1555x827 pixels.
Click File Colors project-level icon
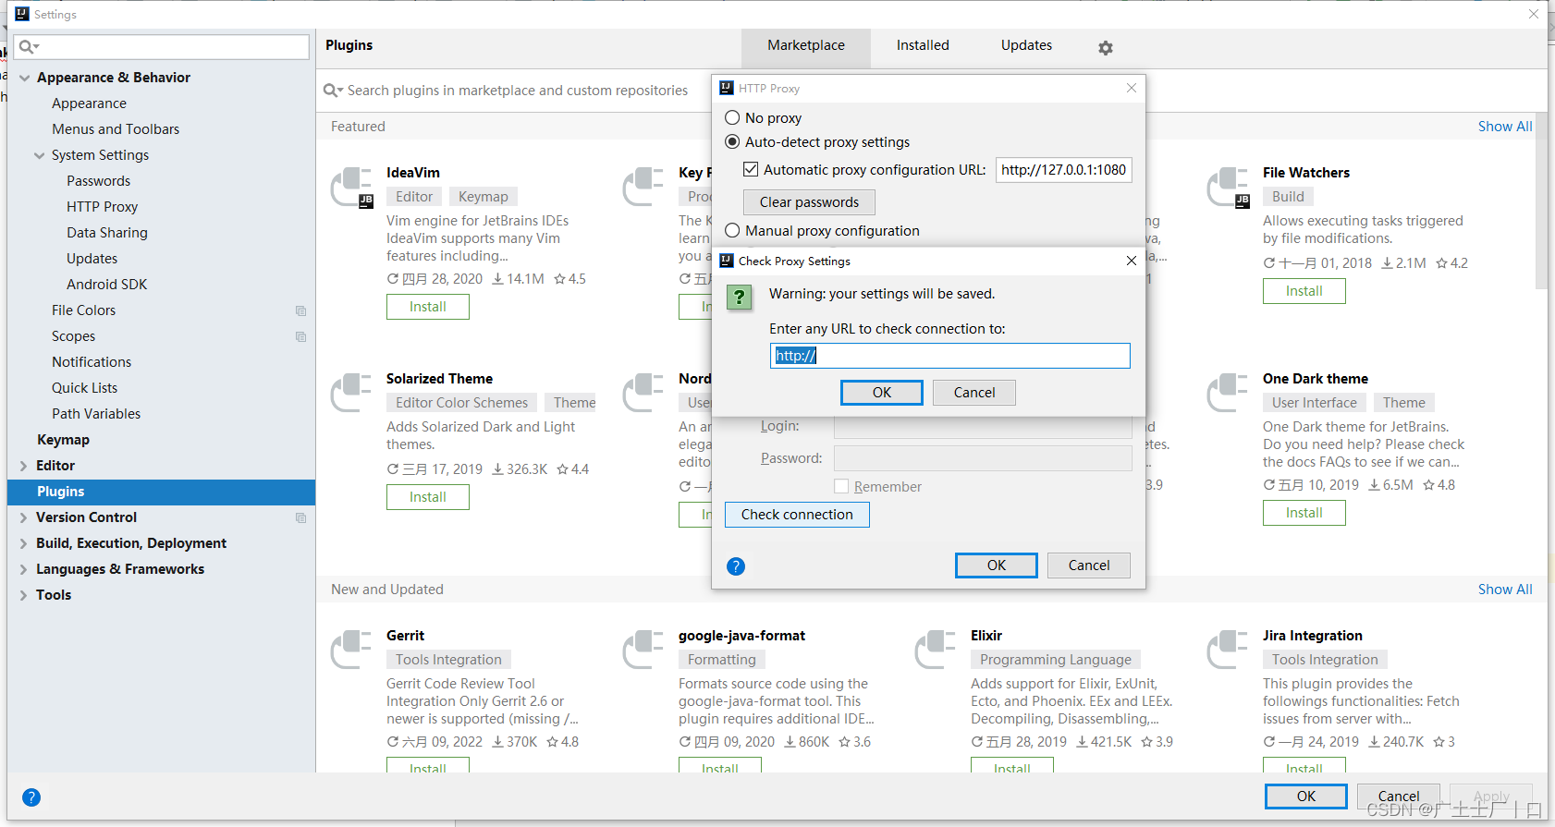coord(300,310)
